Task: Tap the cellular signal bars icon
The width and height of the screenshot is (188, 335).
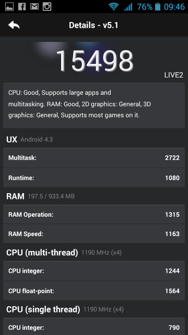Action: 128,7
